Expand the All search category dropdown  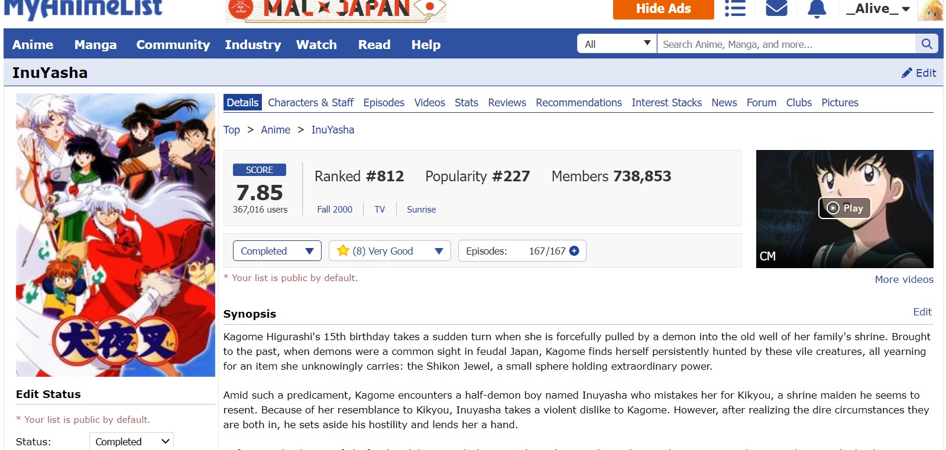pyautogui.click(x=617, y=44)
